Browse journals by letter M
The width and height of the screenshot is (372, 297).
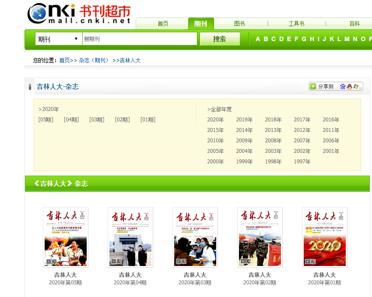point(347,39)
